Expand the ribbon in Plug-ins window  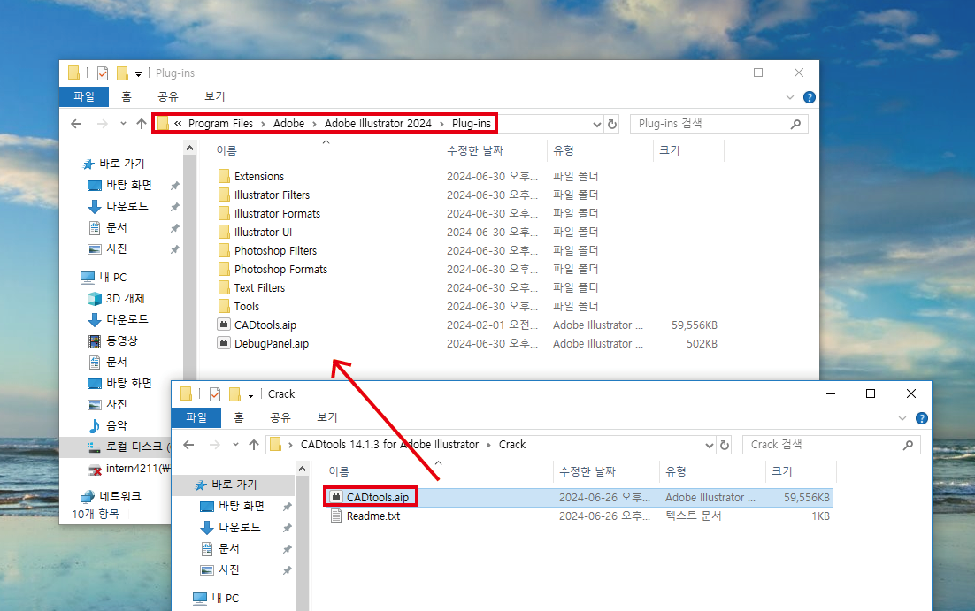pyautogui.click(x=790, y=97)
